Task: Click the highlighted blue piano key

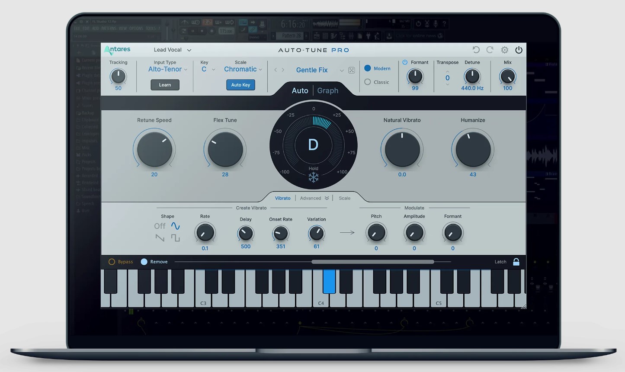Action: (329, 281)
